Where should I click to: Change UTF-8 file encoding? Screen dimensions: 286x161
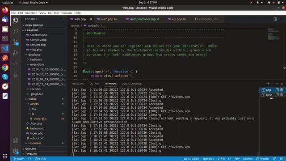[221, 159]
